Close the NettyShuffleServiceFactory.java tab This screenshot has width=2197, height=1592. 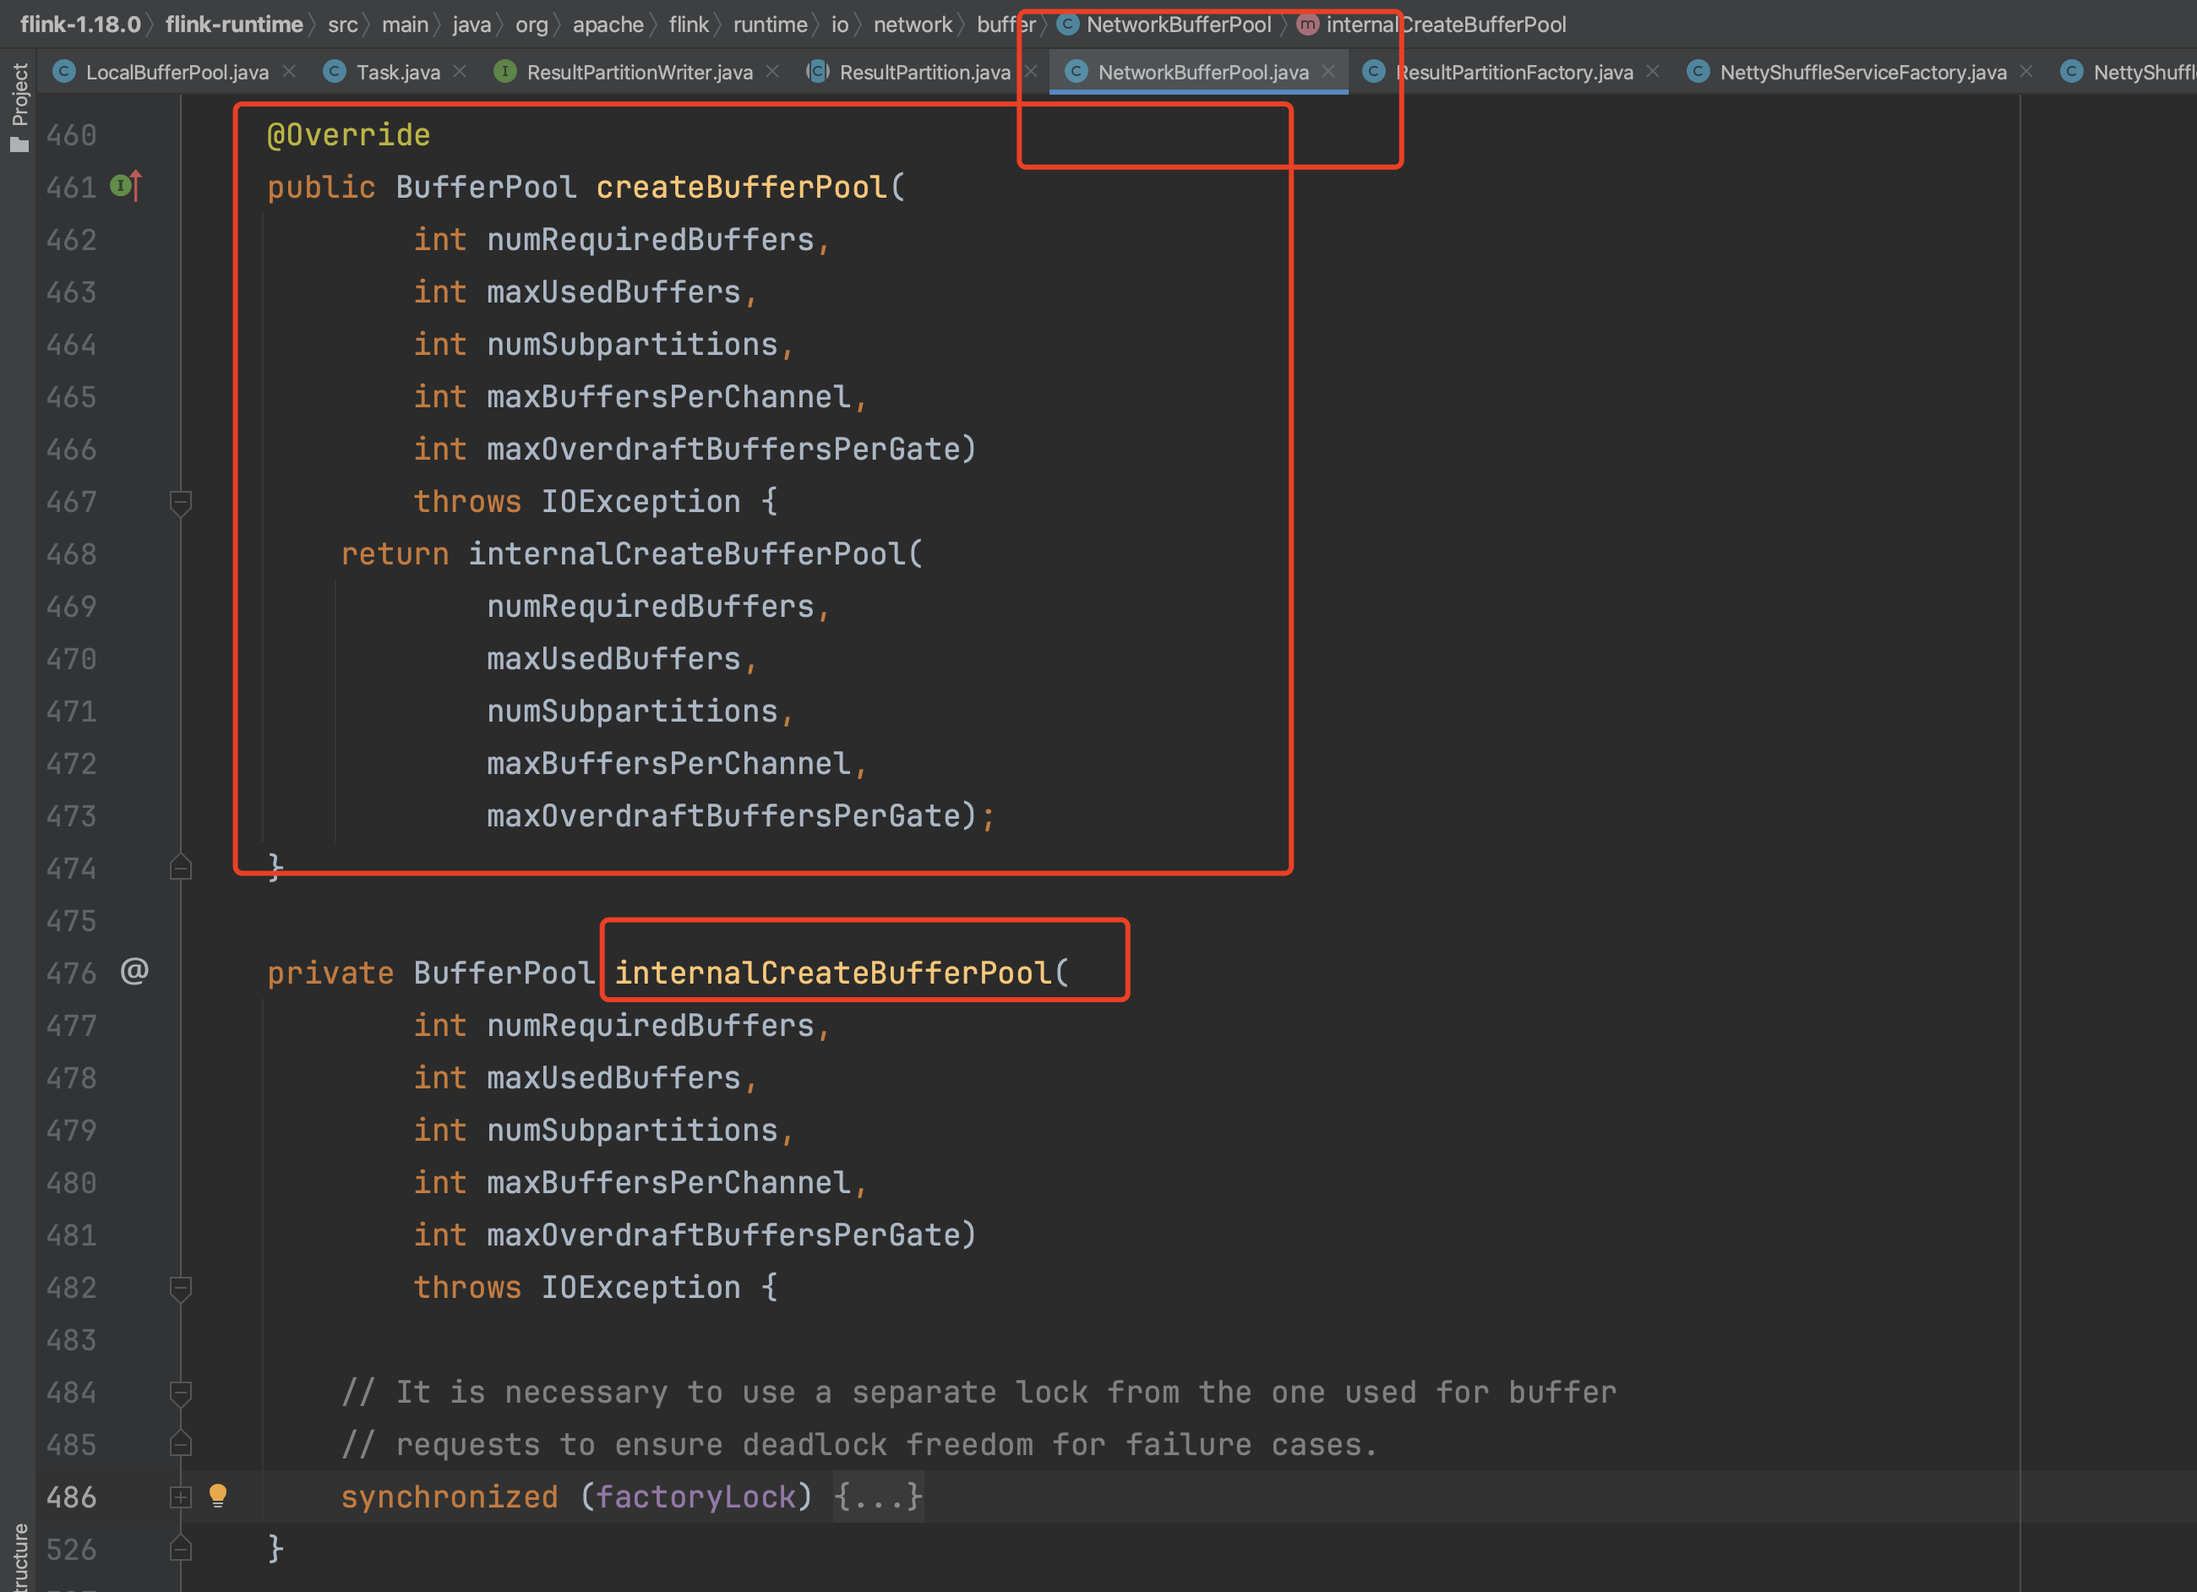[2025, 72]
